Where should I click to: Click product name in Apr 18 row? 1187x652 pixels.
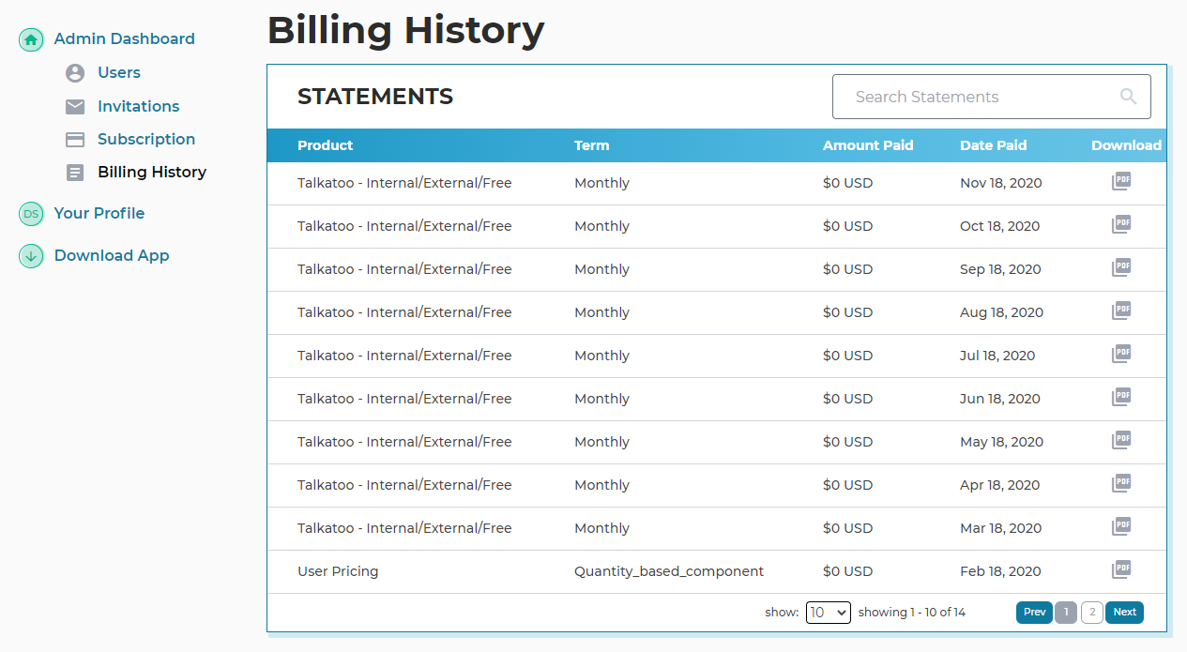tap(404, 485)
